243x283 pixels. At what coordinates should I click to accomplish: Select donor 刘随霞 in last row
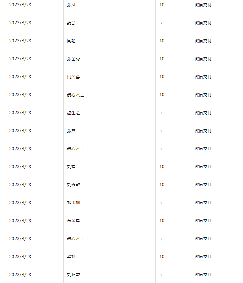click(x=73, y=274)
